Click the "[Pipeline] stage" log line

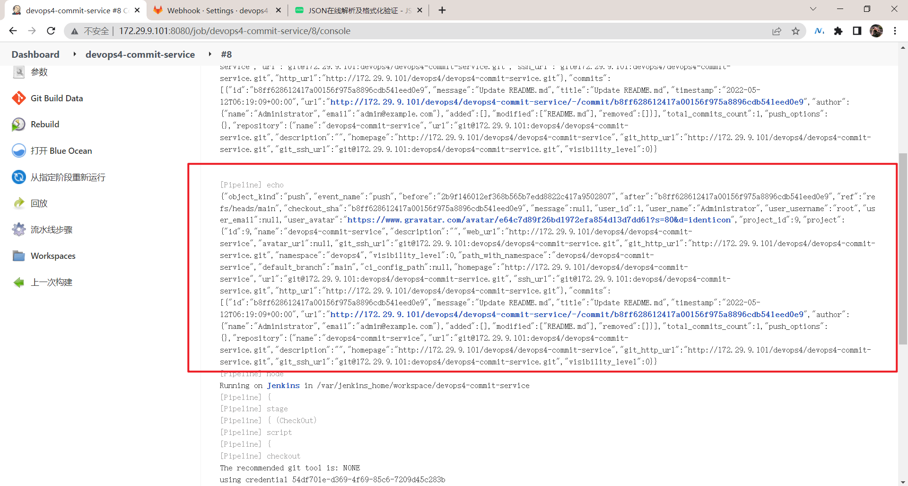coord(254,408)
